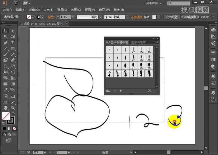Open the 效果(C) menu
Screen dimensions: 218x155
76,10
